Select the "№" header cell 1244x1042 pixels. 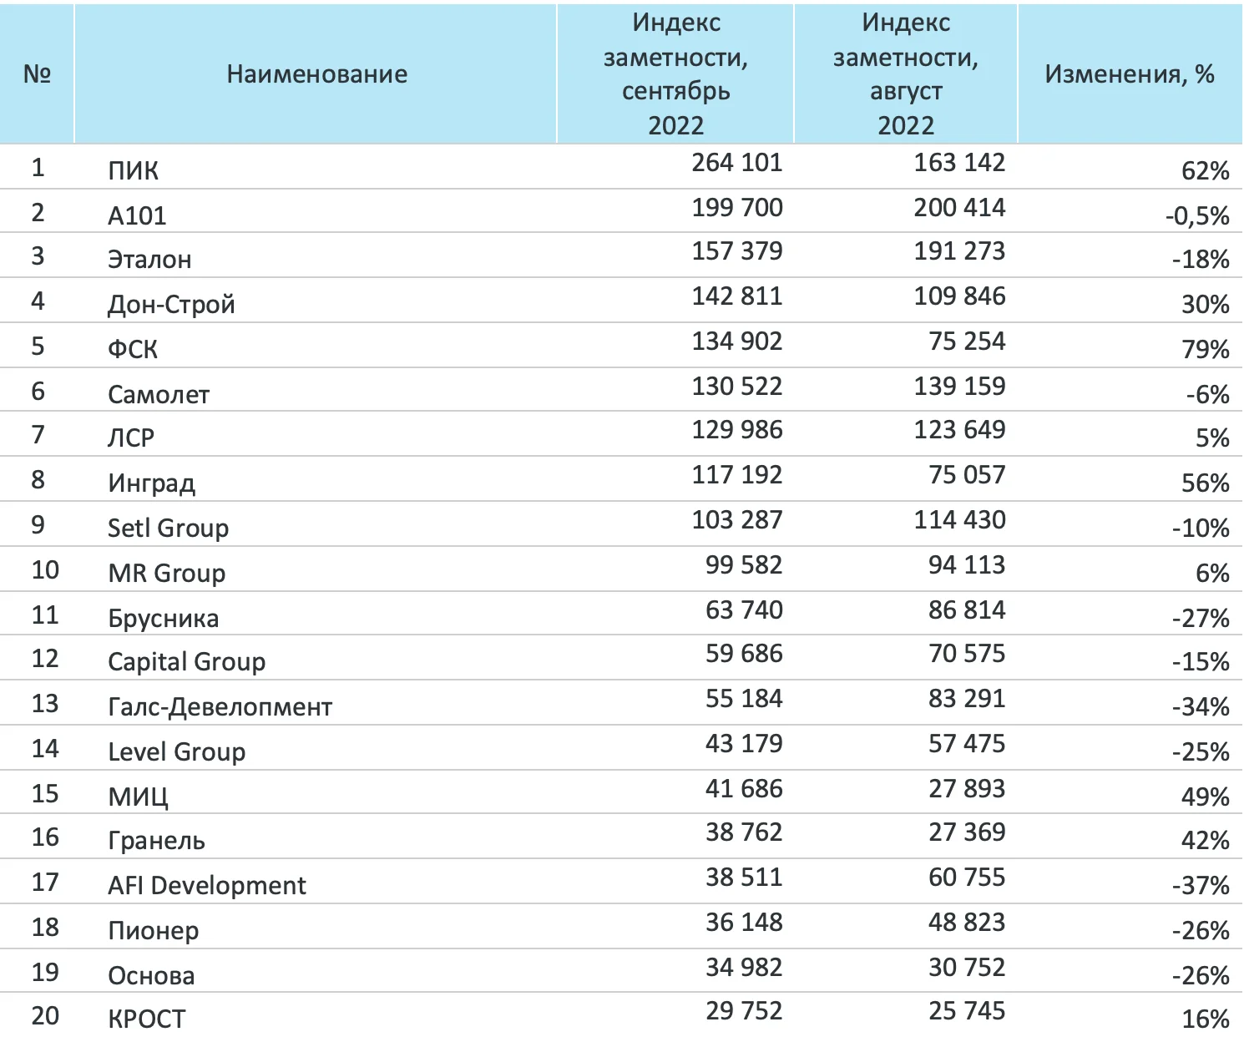point(38,74)
